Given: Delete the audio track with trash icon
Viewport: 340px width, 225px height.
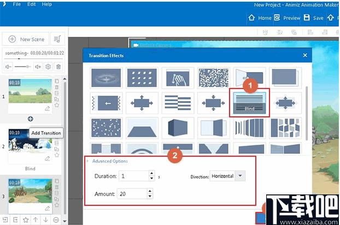Looking at the screenshot, I should coord(58,67).
